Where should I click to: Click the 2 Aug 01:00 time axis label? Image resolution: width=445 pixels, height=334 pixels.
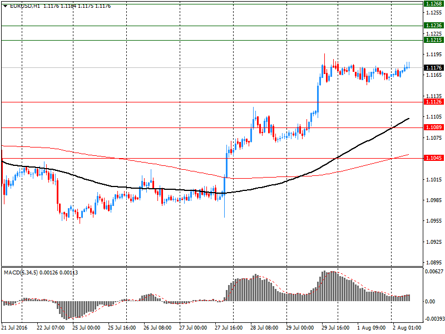point(407,328)
